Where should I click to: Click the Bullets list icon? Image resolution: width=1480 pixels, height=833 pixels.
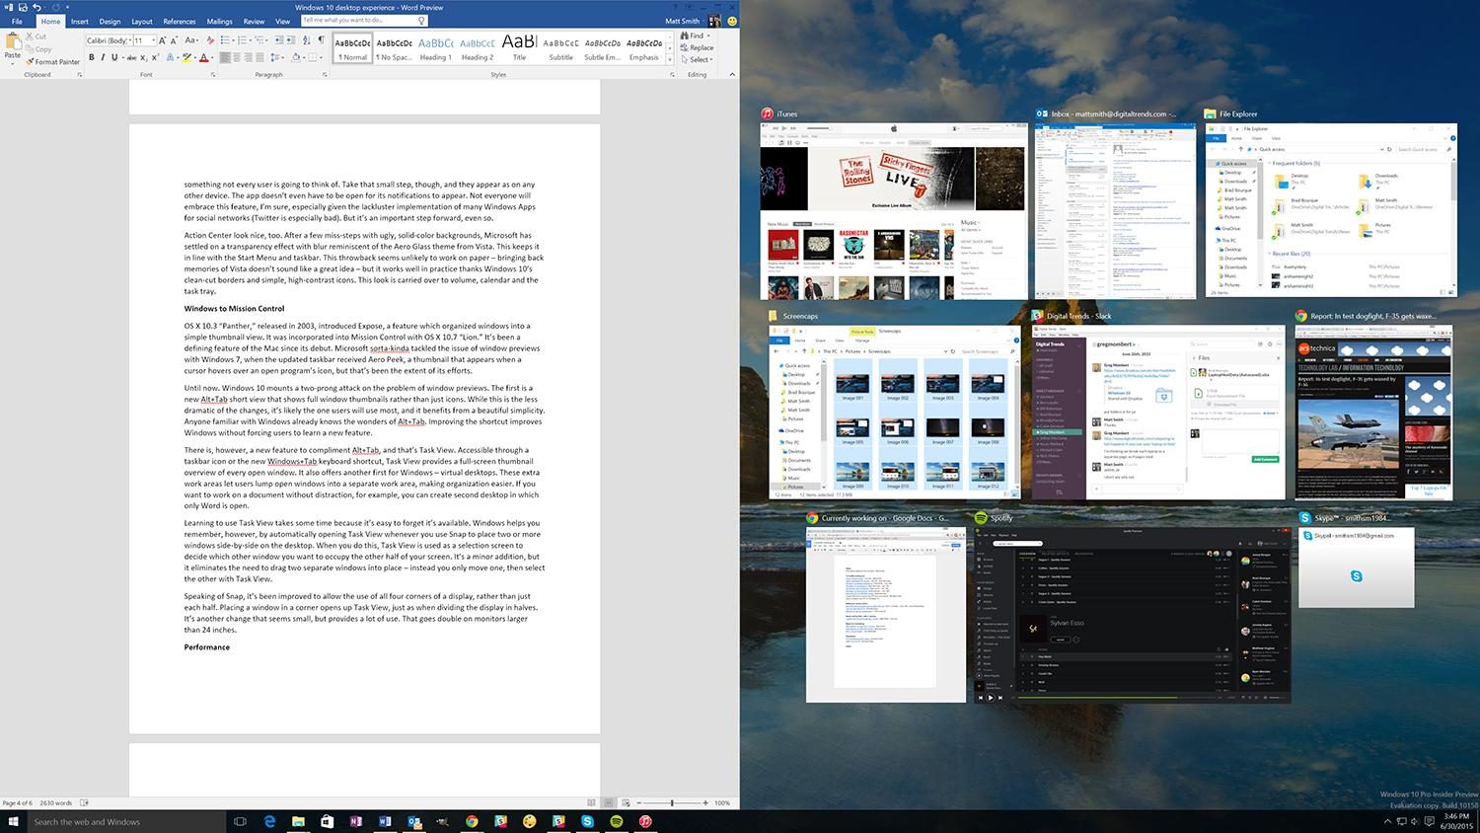pyautogui.click(x=225, y=39)
